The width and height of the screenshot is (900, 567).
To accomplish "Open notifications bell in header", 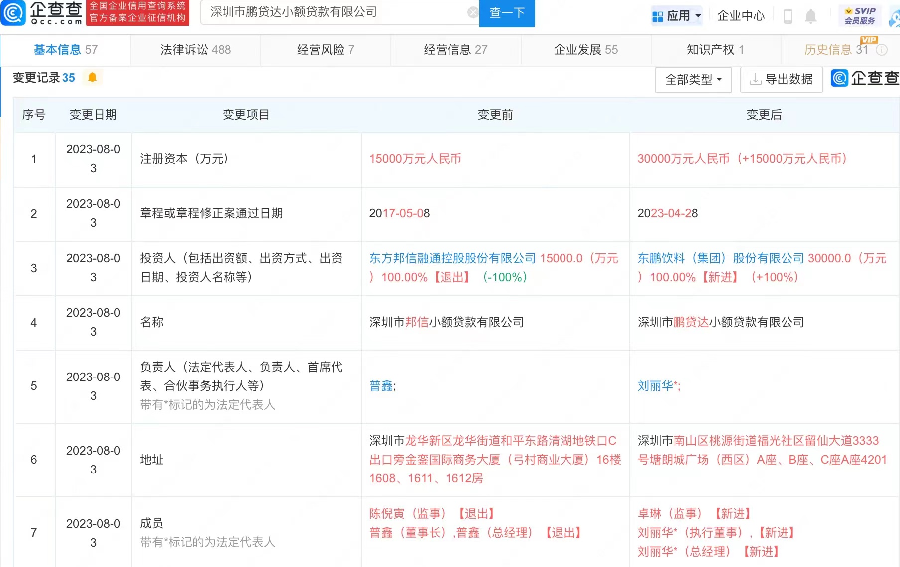I will click(x=810, y=16).
